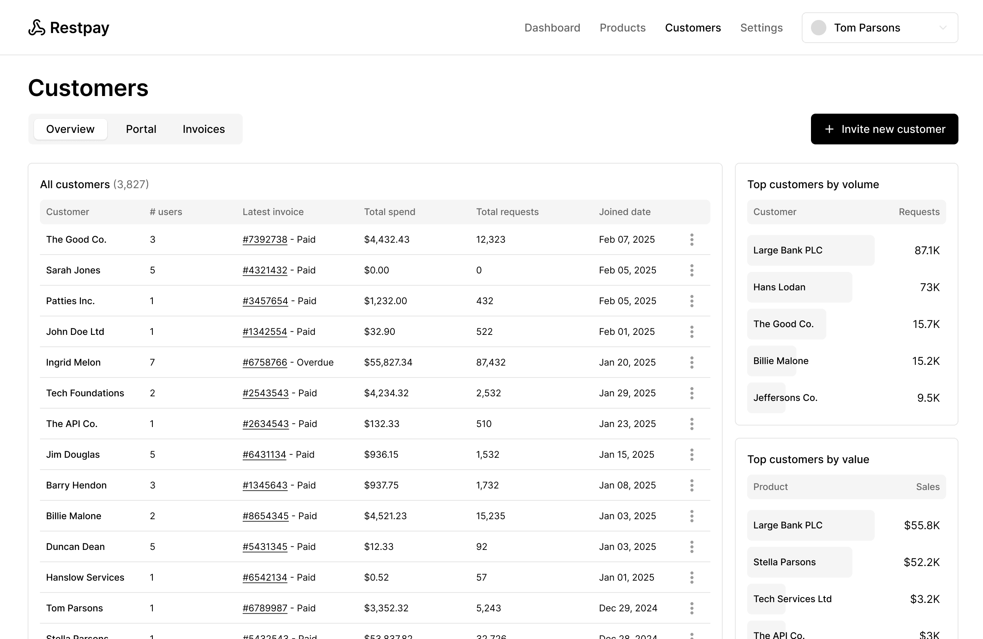Open the row menu for Barry Hendon
The height and width of the screenshot is (639, 983).
692,485
